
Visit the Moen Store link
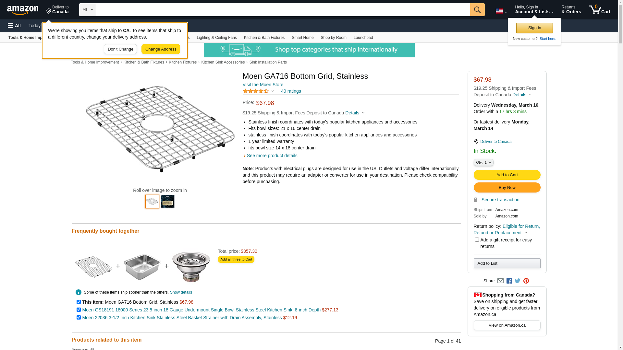tap(263, 85)
